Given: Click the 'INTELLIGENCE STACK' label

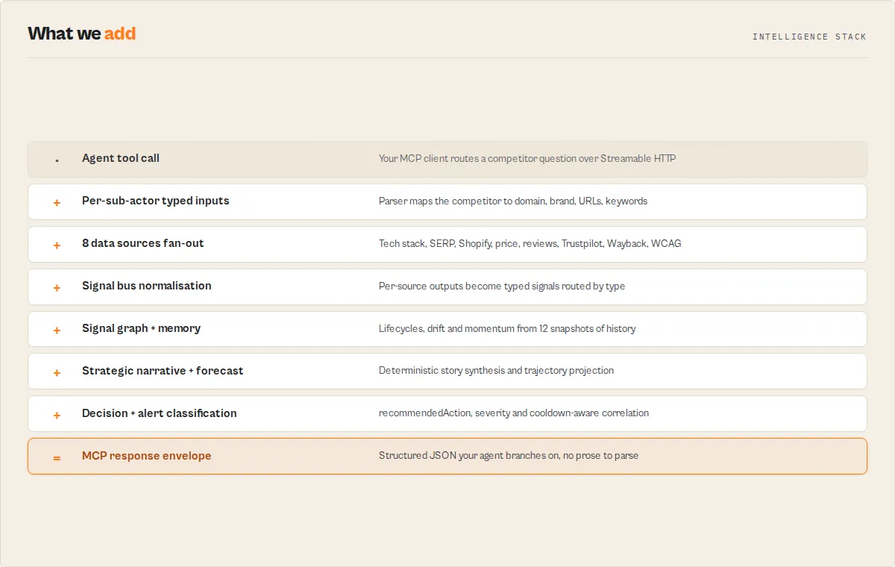Looking at the screenshot, I should [809, 37].
